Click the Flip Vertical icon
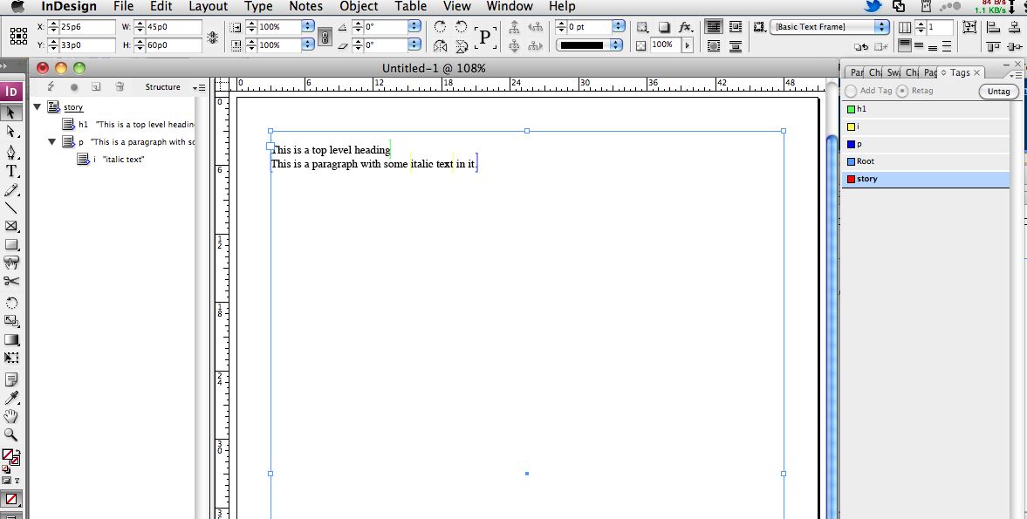Viewport: 1027px width, 519px height. point(461,46)
